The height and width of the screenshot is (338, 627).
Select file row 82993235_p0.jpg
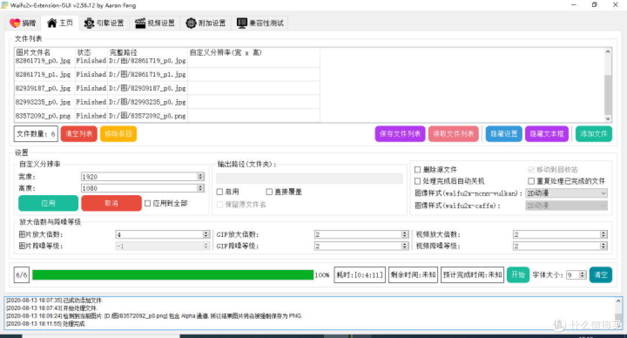(x=167, y=102)
